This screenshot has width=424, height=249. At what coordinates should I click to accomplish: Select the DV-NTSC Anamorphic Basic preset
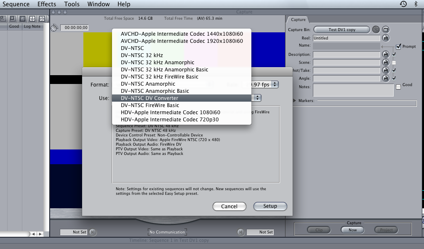pos(181,91)
